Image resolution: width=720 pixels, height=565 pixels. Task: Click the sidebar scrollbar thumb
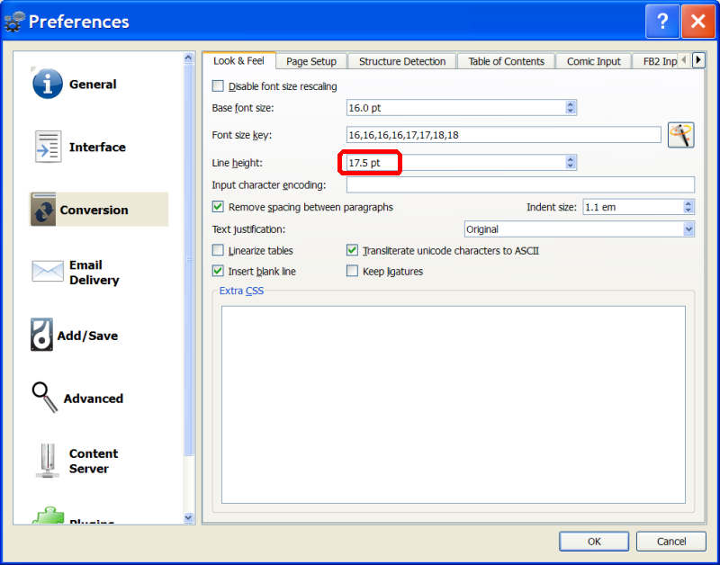click(x=188, y=259)
